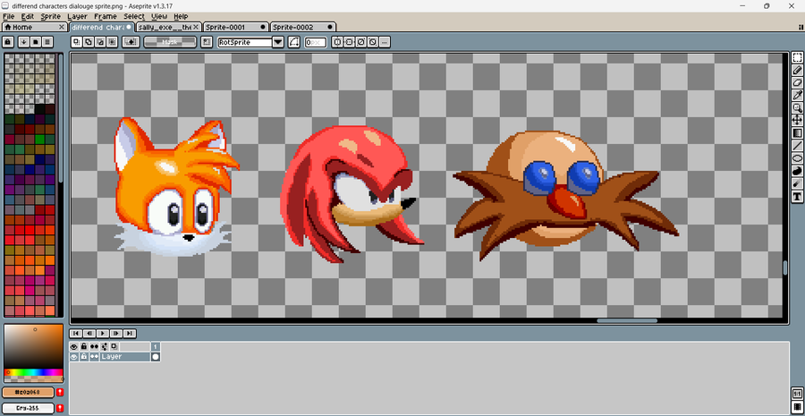Select the Line tool
Screen dimensions: 805x416
797,146
